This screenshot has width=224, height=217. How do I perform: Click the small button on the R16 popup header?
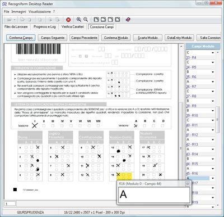click(188, 184)
